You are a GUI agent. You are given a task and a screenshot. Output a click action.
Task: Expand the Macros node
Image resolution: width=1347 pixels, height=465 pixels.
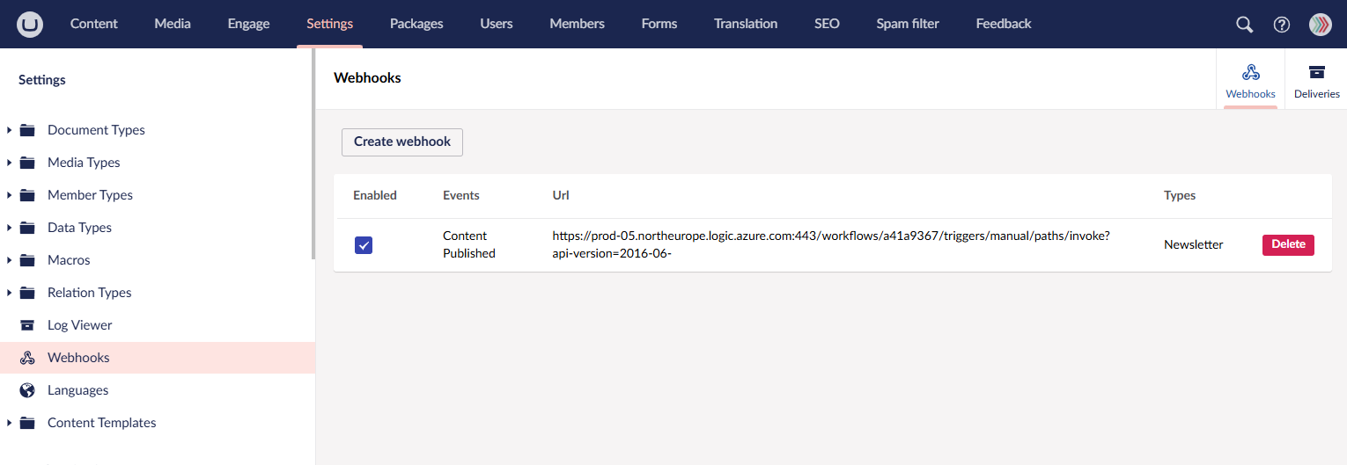tap(9, 260)
